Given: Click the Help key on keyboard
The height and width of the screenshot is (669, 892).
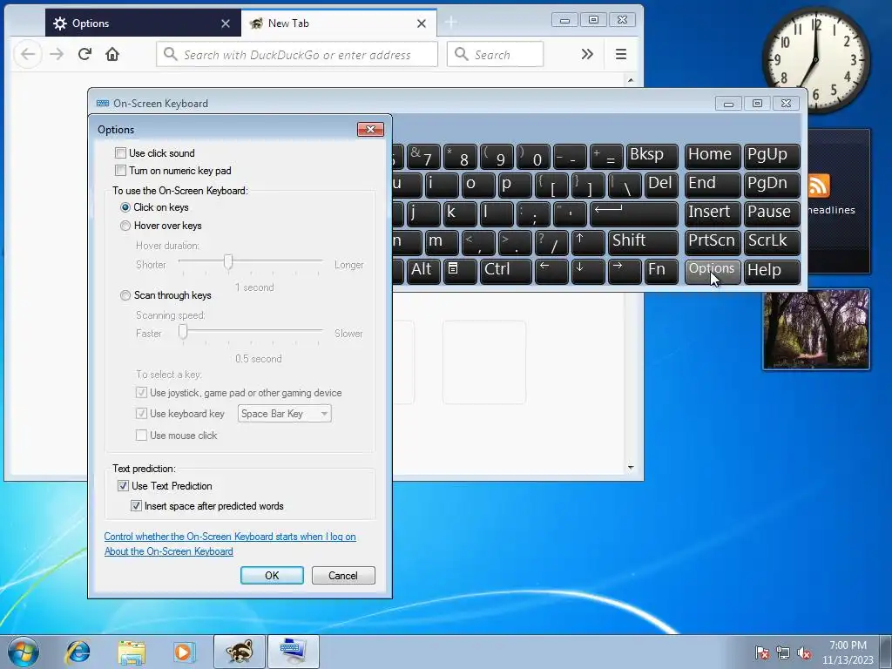Looking at the screenshot, I should (772, 271).
